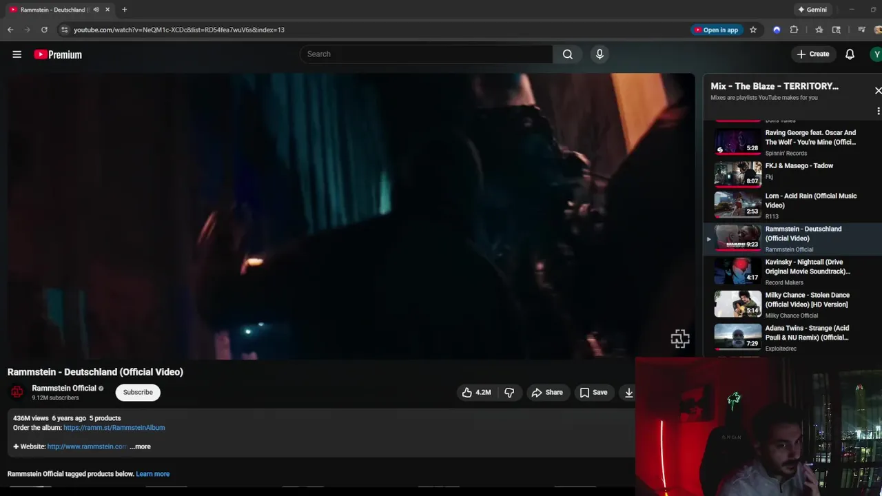Image resolution: width=882 pixels, height=496 pixels.
Task: Start voice search with microphone icon
Action: tap(599, 54)
